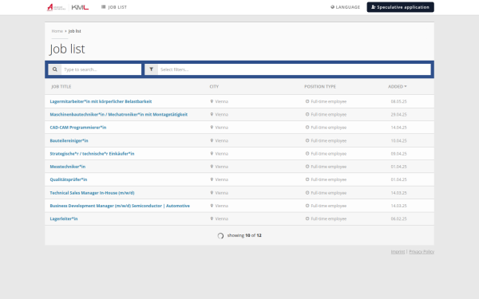Click the KML logo in header
Screen dimensions: 479x299
[80, 7]
